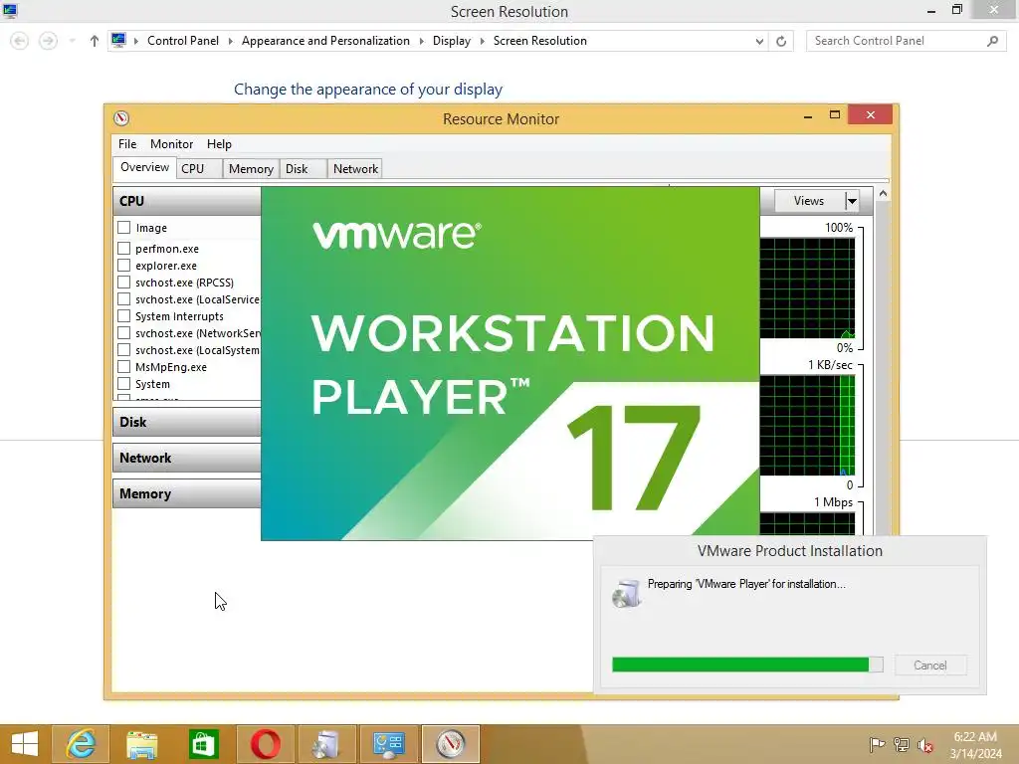Open the Windows Start button

[x=24, y=744]
